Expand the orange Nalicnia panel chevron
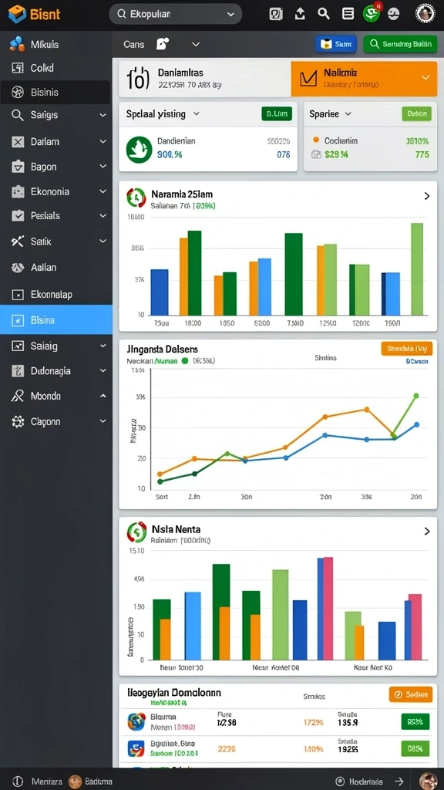Viewport: 444px width, 790px height. coord(425,78)
